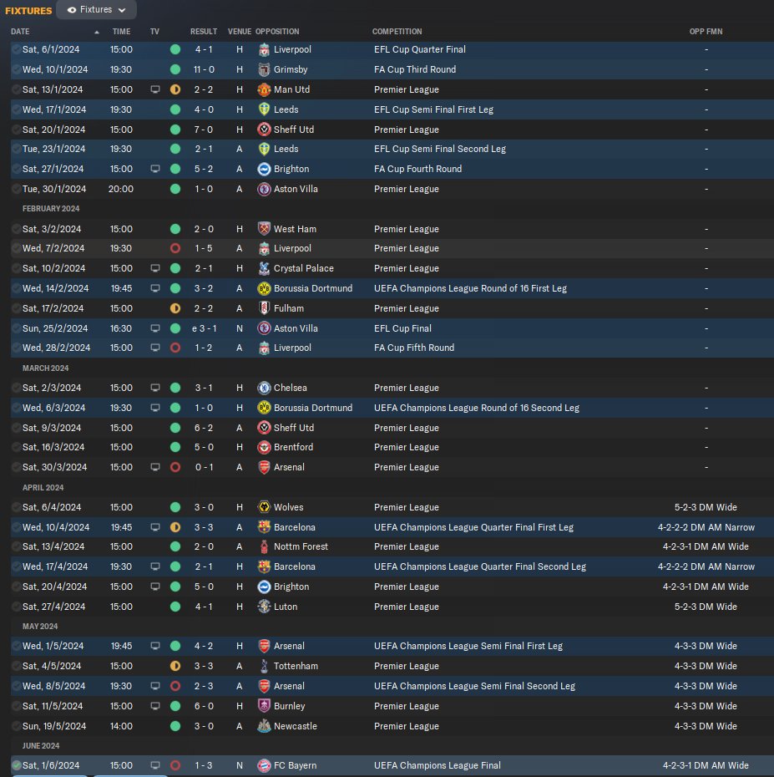774x777 pixels.
Task: Sort fixtures by the Date column header
Action: pos(20,31)
